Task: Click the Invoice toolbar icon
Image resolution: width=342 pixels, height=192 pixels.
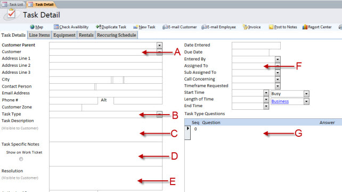Action: pyautogui.click(x=246, y=27)
